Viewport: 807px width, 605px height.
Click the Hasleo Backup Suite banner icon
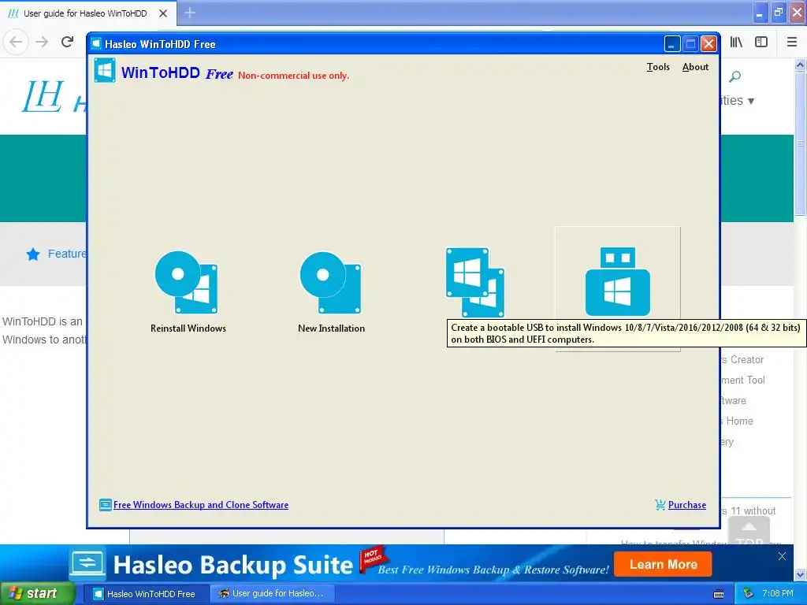coord(87,563)
